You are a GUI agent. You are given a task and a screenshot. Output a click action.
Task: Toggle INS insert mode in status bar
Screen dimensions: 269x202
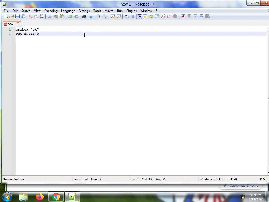coord(262,179)
